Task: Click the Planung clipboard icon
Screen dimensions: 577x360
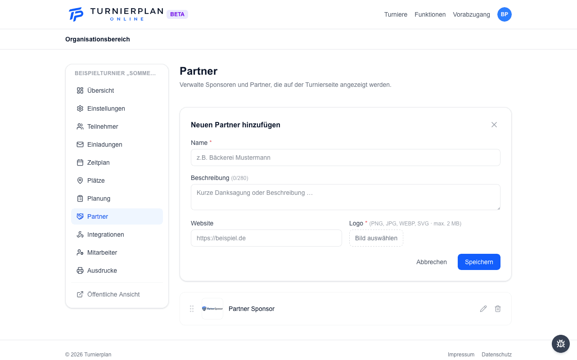Action: click(x=80, y=198)
